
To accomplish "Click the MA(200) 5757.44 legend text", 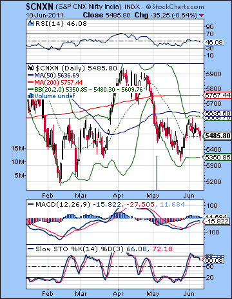I will 59,82.
